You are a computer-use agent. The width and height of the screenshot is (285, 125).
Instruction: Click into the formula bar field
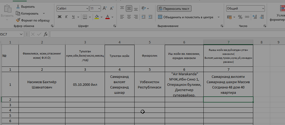(x=168, y=34)
